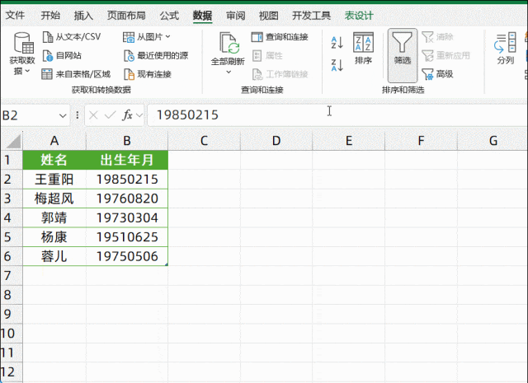Image resolution: width=528 pixels, height=383 pixels.
Task: Select row 7 header
Action: click(11, 276)
